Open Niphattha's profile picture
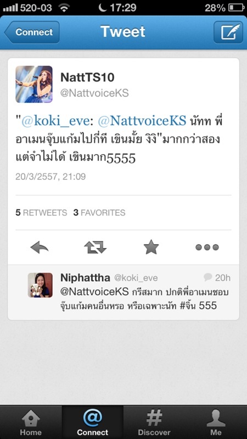Screen dimensions: 247x439 point(40,285)
